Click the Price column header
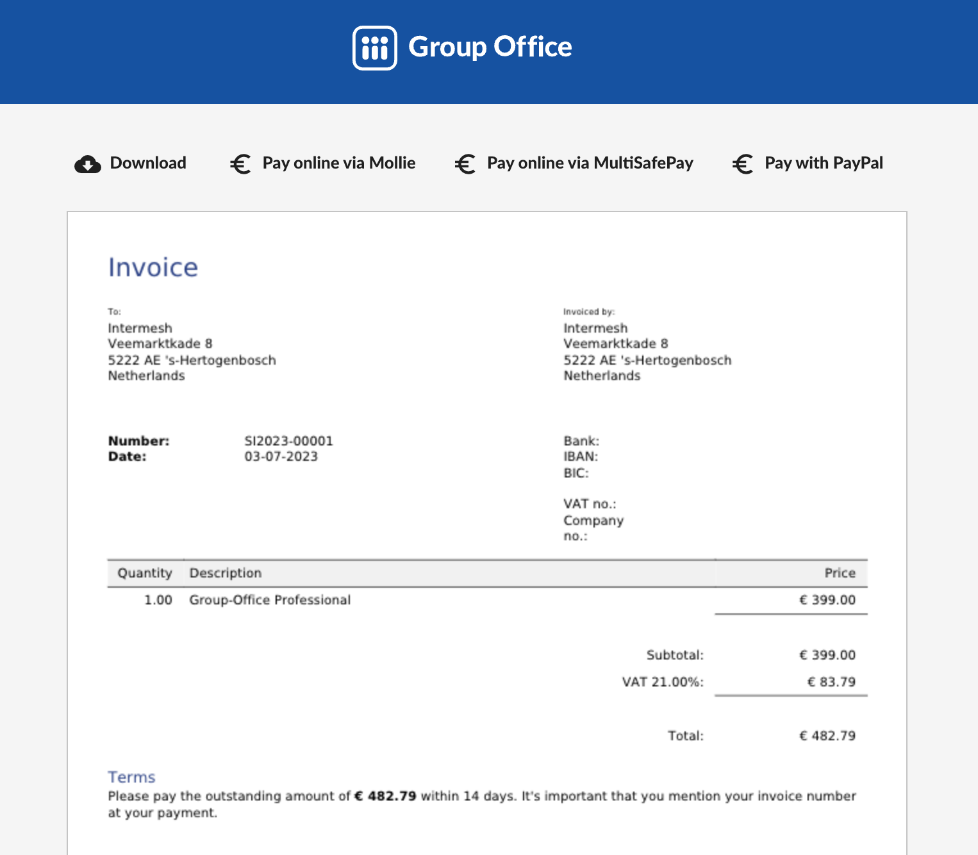 pos(840,573)
